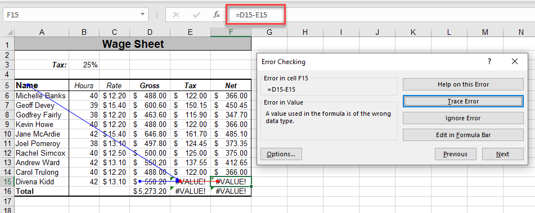This screenshot has height=213, width=535.
Task: Click the #VALUE! cell in F16
Action: click(x=231, y=191)
